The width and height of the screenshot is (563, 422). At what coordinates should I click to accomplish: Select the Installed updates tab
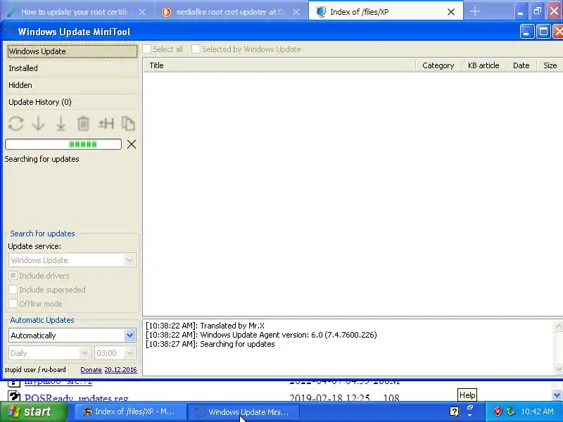point(72,68)
